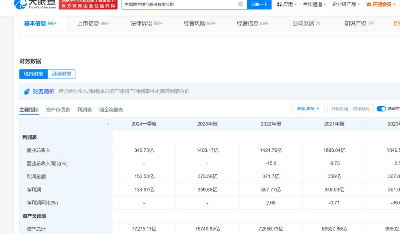Open the 最新,年报 dropdown

(x=308, y=109)
